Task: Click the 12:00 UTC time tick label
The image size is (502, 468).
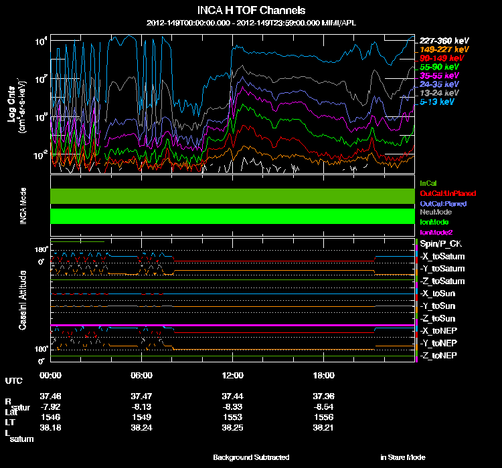Action: click(232, 376)
